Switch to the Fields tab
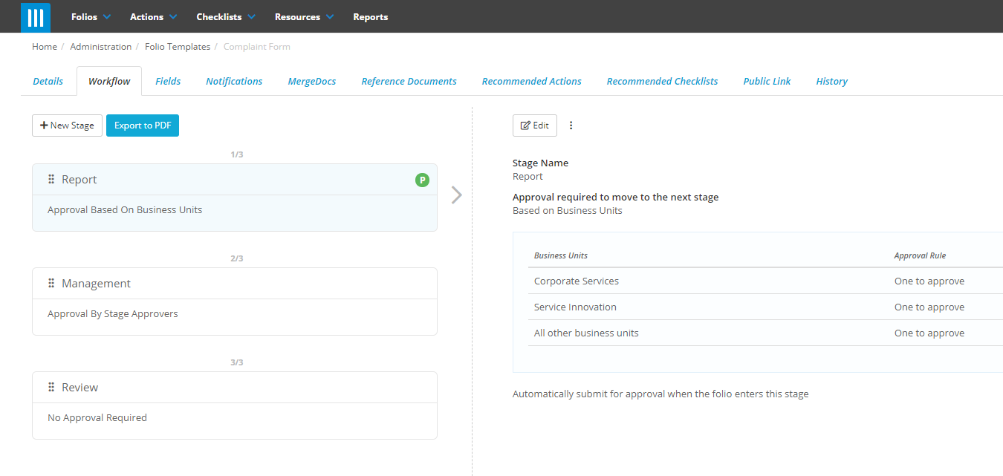This screenshot has width=1003, height=476. [167, 80]
